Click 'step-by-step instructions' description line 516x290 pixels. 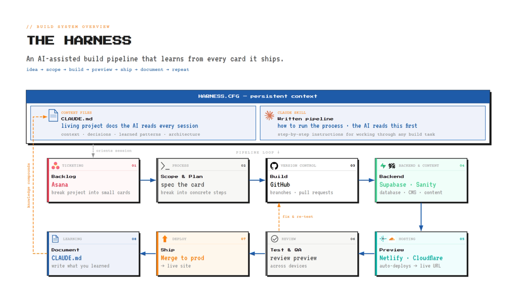coord(356,134)
